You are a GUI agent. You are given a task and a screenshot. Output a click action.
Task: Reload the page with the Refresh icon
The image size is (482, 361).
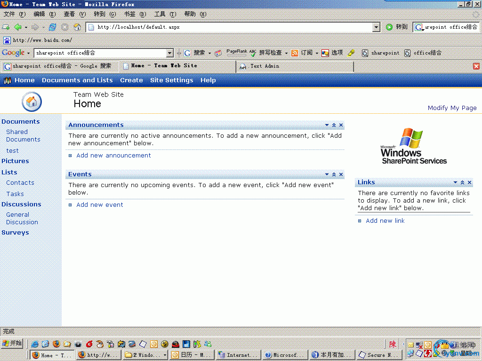click(x=53, y=27)
